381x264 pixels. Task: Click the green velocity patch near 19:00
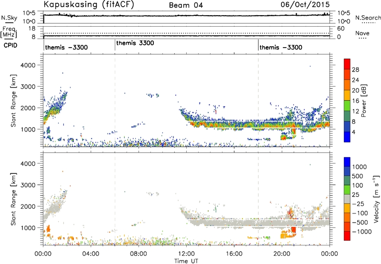[x=267, y=237]
